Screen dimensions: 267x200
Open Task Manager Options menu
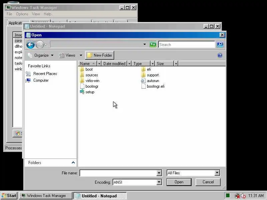click(22, 14)
